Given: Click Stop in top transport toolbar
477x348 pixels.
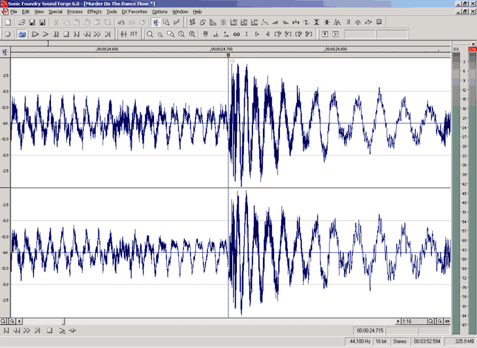Looking at the screenshot, I should (67, 35).
